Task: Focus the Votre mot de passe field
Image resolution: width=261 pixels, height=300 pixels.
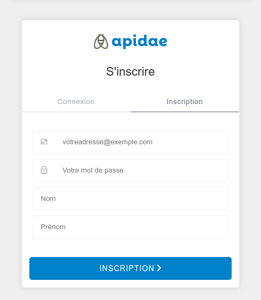Action: (130, 170)
